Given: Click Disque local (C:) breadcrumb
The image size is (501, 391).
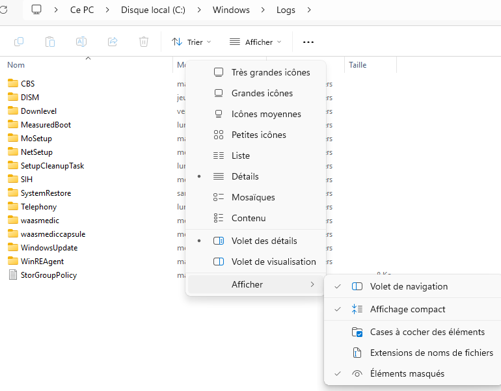Looking at the screenshot, I should [153, 10].
